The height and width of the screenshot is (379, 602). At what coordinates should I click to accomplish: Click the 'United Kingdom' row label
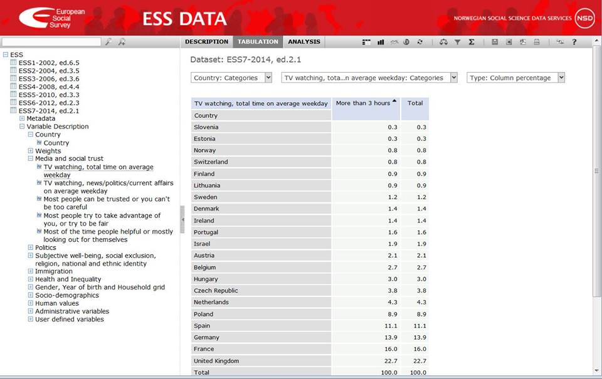(216, 361)
